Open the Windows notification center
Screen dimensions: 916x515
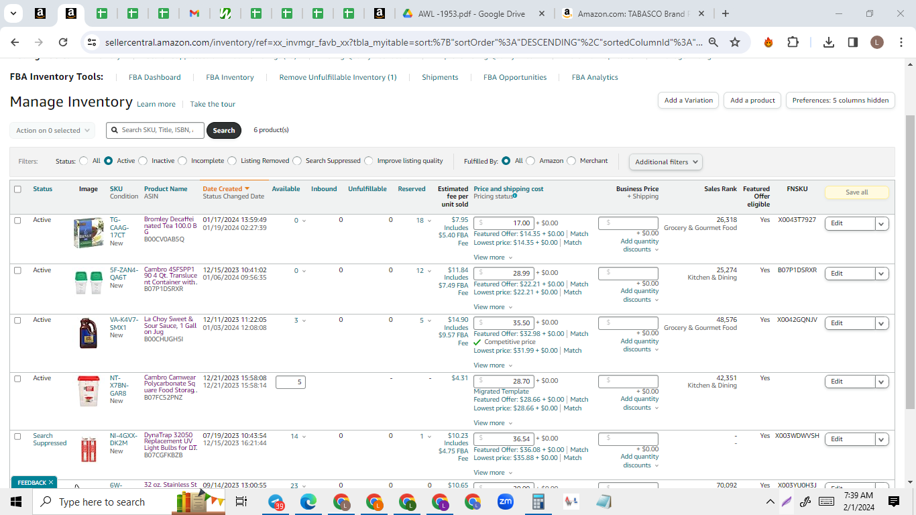[x=894, y=502]
